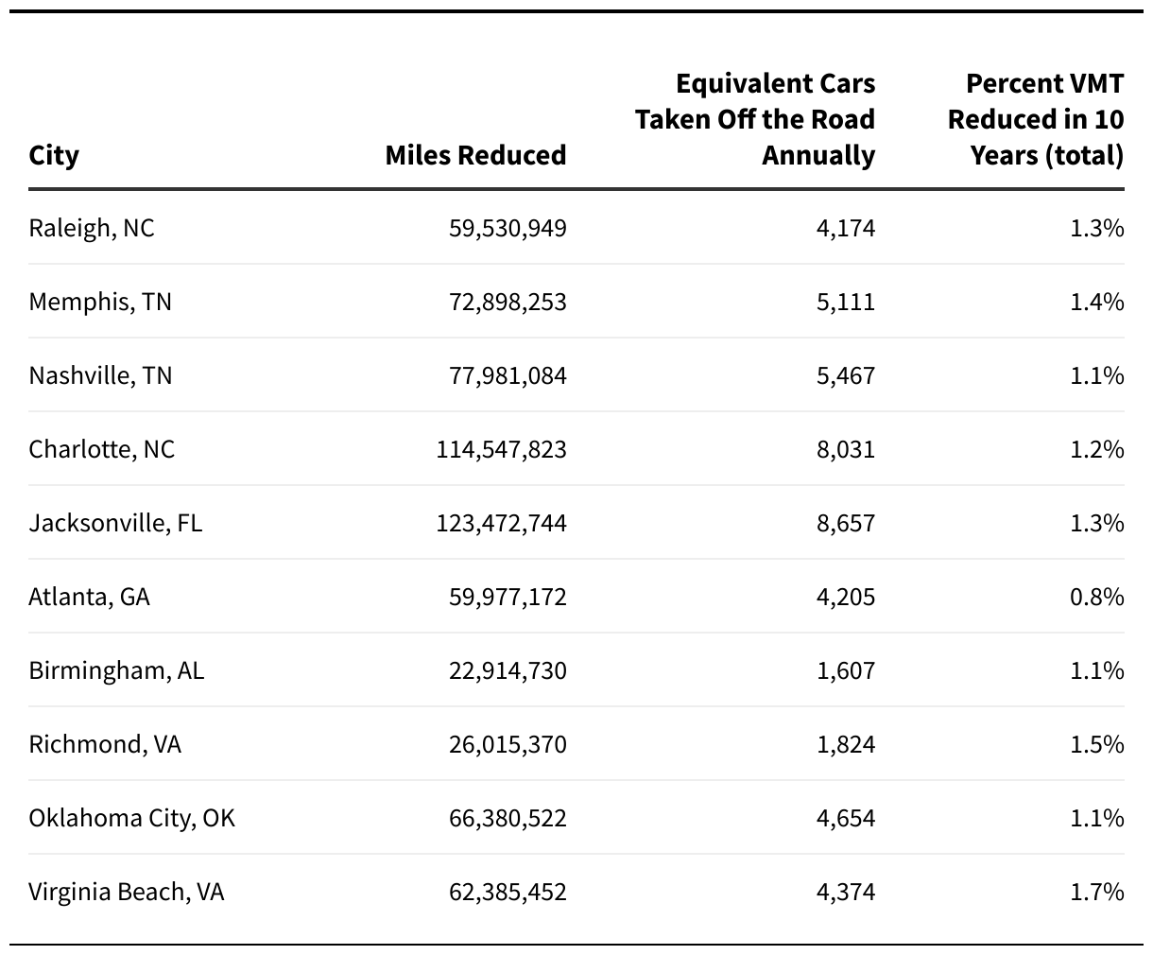Click the Virginia Beach, VA cell

click(x=127, y=892)
